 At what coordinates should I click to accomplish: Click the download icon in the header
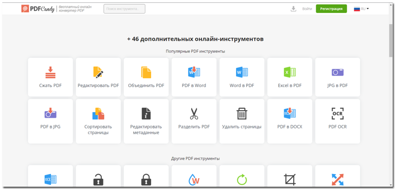(x=294, y=9)
